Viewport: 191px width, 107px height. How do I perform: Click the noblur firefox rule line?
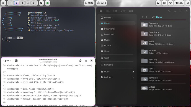38,99
